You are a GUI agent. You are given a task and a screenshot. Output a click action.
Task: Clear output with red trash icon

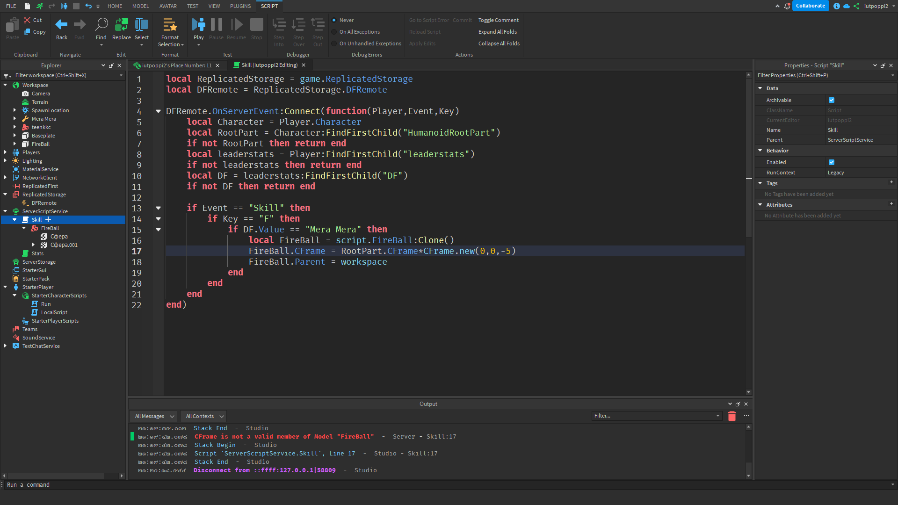click(x=732, y=416)
